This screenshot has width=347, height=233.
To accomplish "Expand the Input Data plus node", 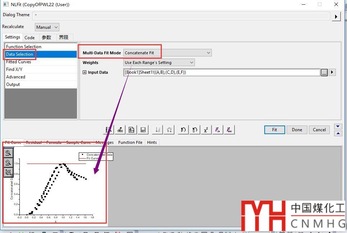I will tap(84, 72).
